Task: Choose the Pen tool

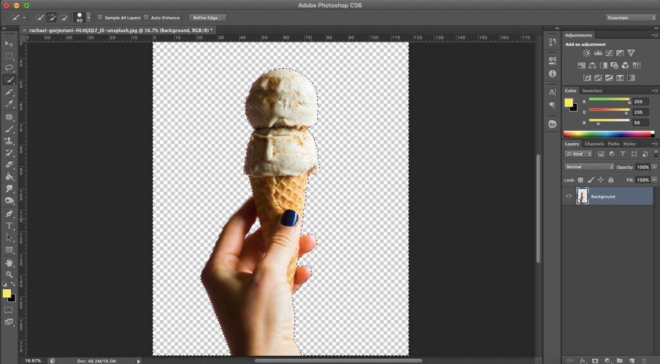Action: (x=9, y=213)
